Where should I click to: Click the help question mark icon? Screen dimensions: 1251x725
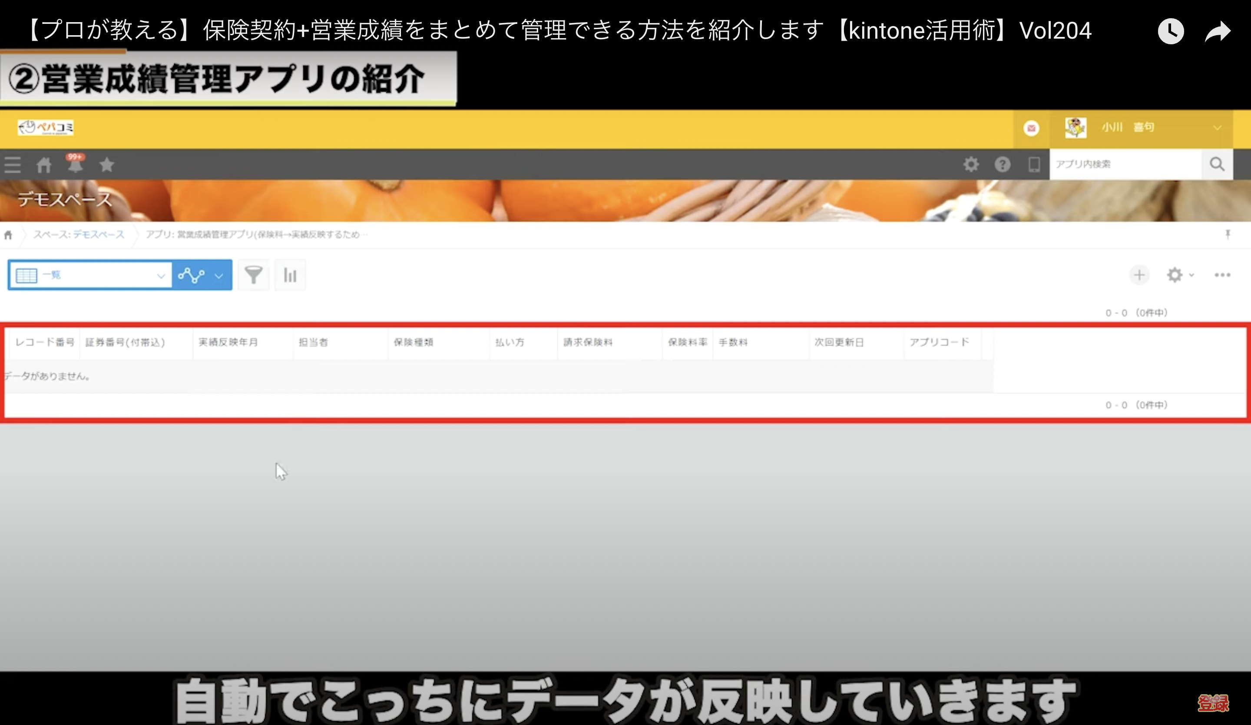point(1002,164)
